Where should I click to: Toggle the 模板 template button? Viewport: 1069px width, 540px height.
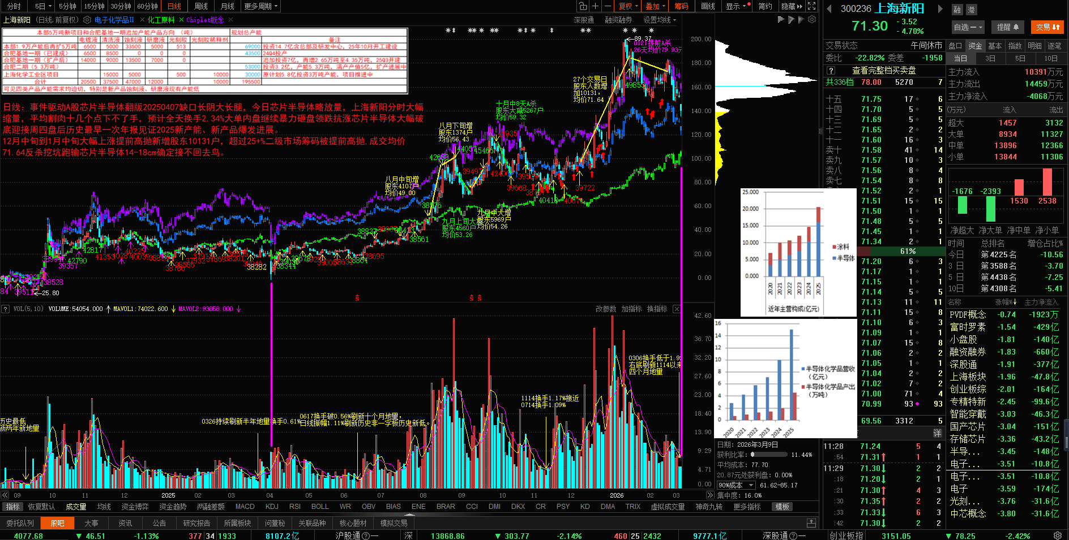point(782,507)
